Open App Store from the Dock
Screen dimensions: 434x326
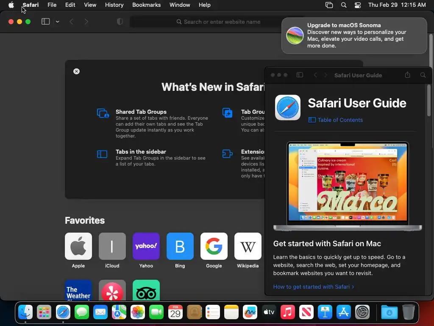click(343, 312)
